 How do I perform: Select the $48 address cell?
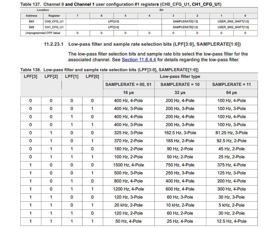pos(32,27)
